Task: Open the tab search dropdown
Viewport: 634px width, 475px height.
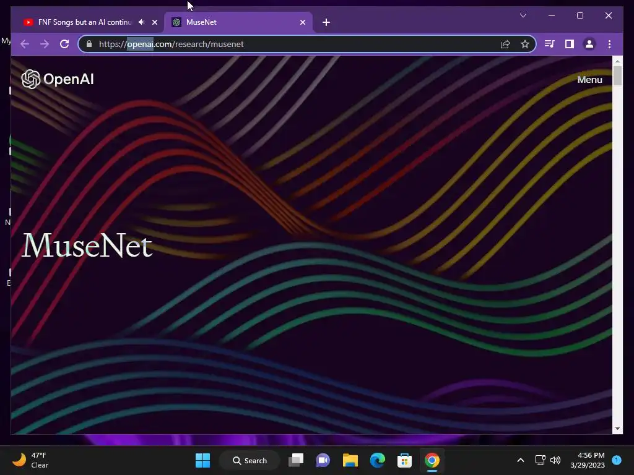Action: coord(523,15)
